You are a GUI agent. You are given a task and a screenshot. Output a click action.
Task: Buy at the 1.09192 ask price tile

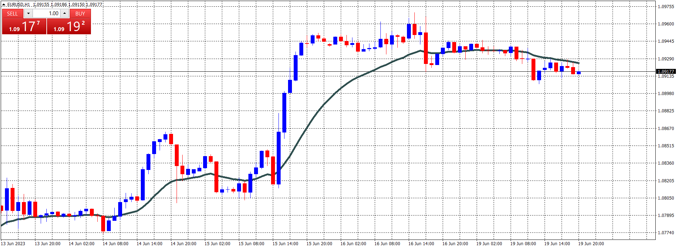pos(69,26)
